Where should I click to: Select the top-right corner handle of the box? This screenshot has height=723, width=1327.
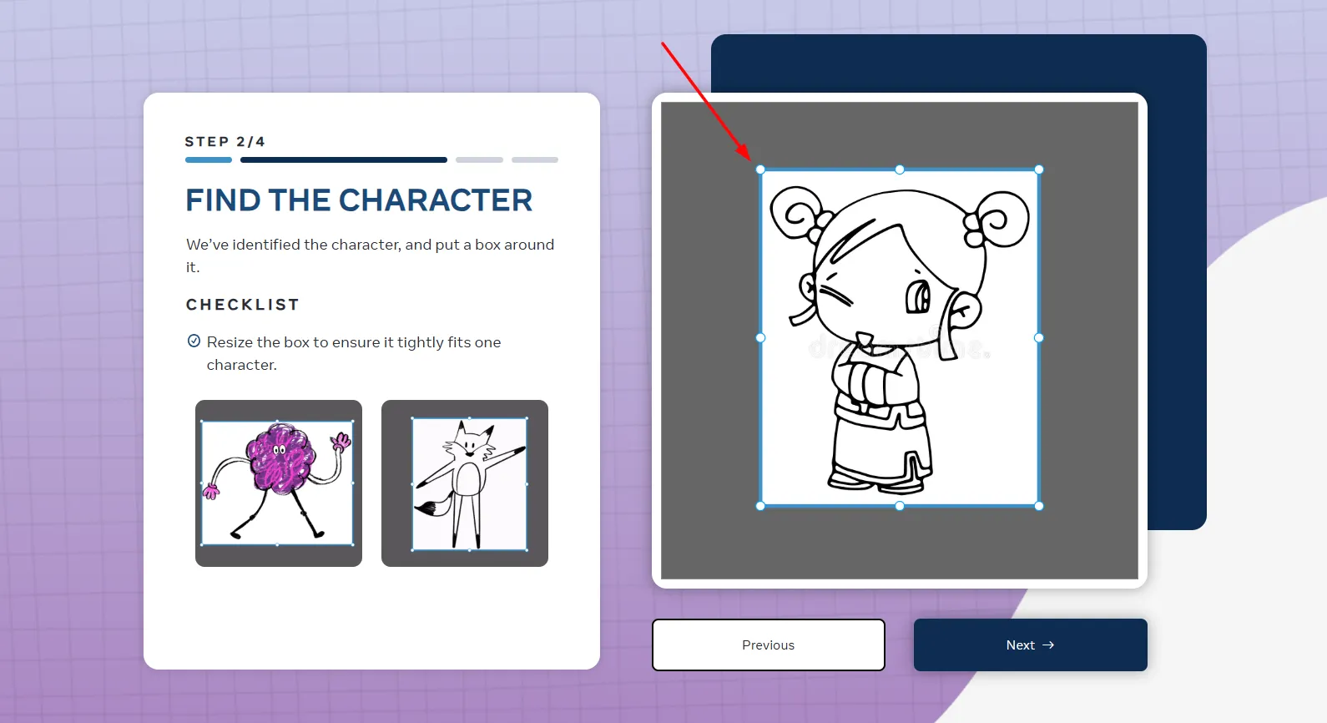1039,169
